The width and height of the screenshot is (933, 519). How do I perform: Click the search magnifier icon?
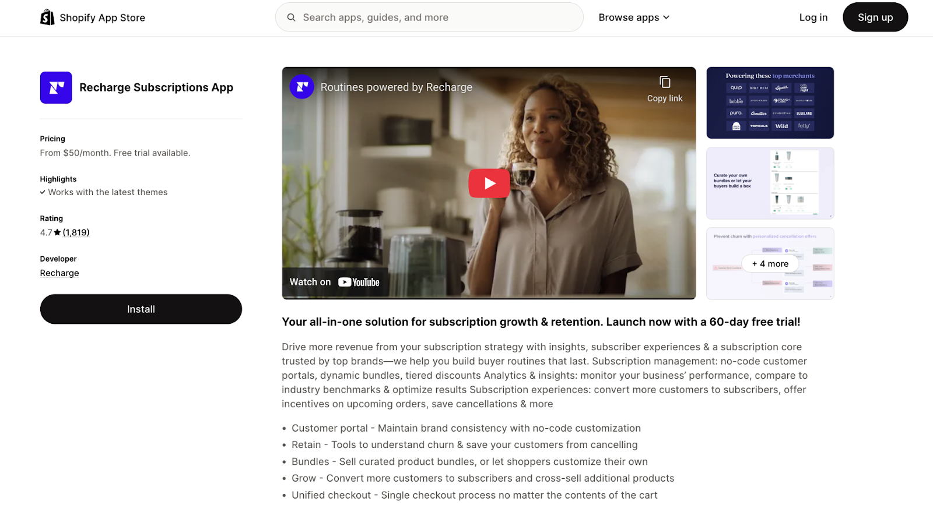291,17
